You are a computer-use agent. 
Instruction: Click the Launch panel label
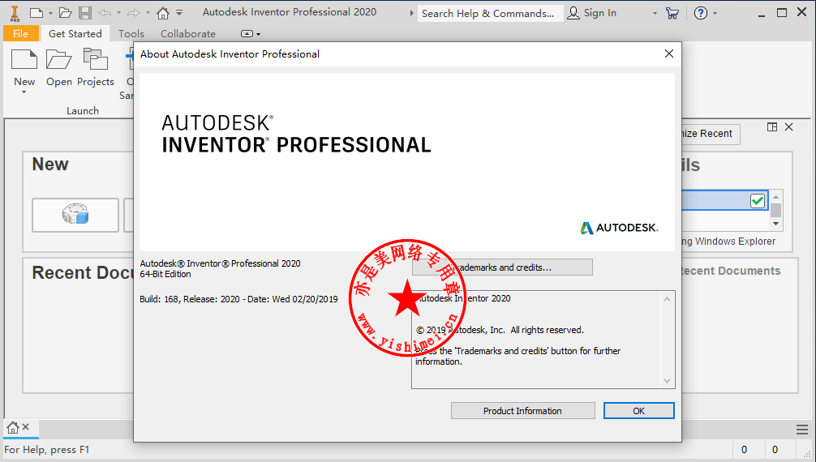coord(82,110)
